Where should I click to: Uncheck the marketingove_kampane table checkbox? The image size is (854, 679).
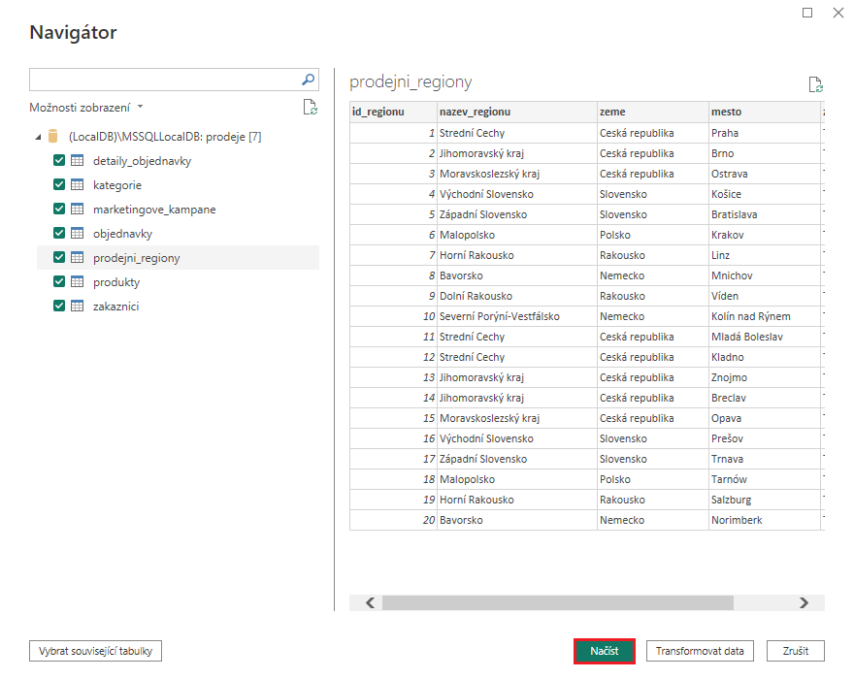tap(59, 207)
